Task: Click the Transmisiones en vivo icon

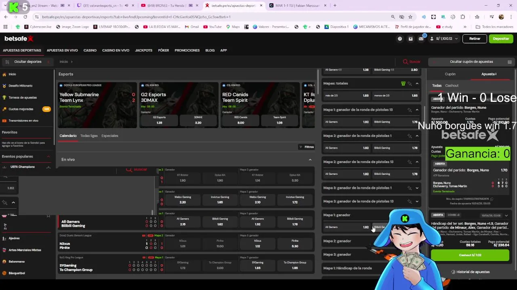Action: [x=4, y=120]
